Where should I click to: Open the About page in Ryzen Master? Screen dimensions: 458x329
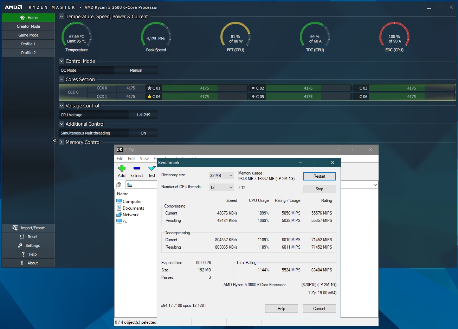(x=28, y=263)
